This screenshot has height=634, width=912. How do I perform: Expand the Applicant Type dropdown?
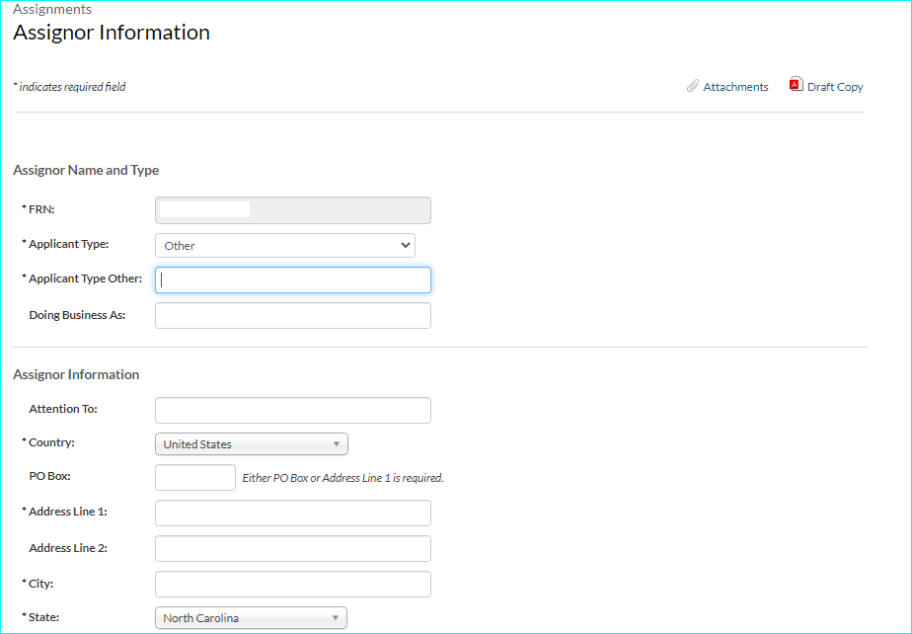285,245
